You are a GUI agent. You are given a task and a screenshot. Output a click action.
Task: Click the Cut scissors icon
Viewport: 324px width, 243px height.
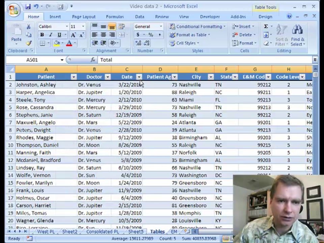click(28, 26)
